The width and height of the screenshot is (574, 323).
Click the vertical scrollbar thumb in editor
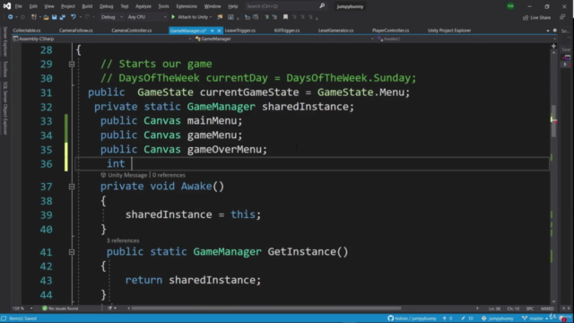point(553,121)
